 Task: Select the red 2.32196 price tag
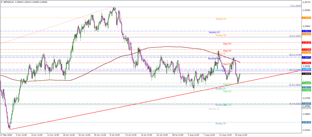[x=307, y=43]
